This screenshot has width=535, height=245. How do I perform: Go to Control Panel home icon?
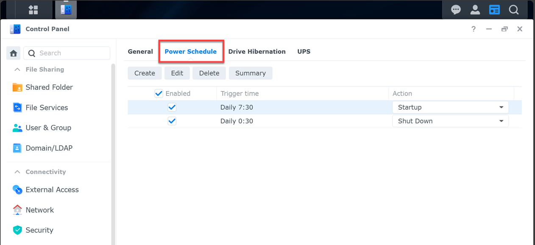click(14, 53)
